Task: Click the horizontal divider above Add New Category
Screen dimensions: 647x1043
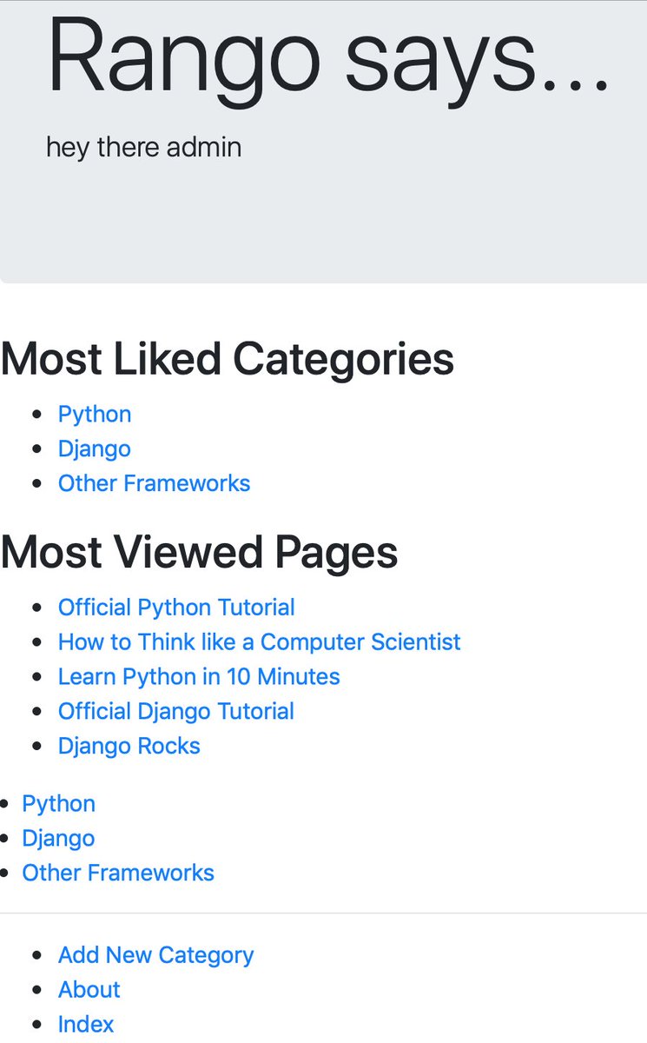Action: click(x=323, y=913)
